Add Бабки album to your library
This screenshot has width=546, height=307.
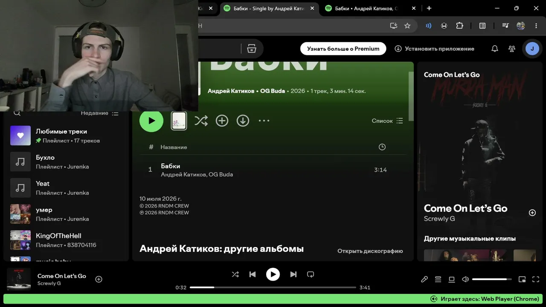[222, 121]
